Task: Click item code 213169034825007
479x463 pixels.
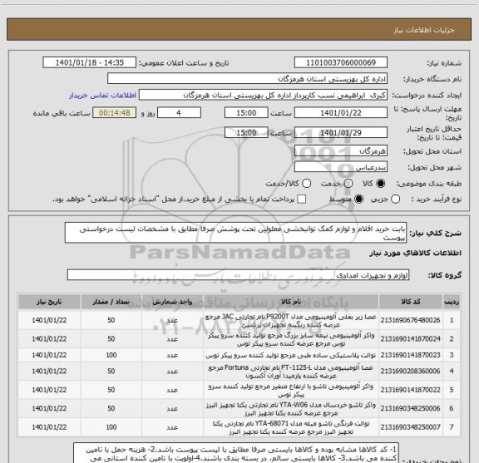Action: tap(410, 427)
